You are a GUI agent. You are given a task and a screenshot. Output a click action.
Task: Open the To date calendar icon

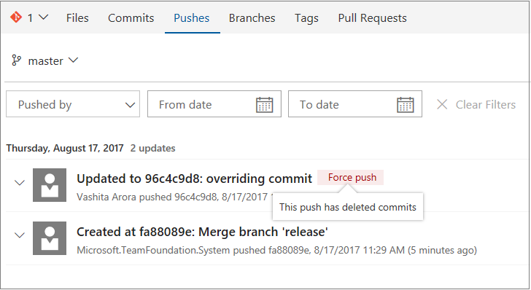[x=406, y=105]
